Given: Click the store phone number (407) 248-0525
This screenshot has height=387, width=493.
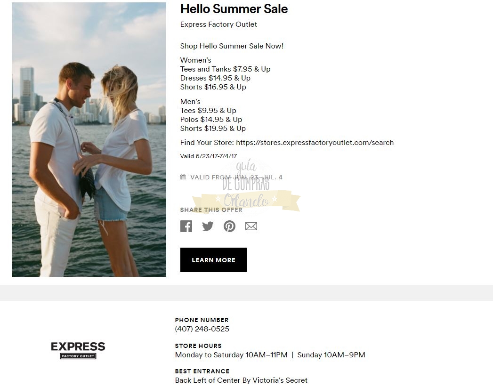Looking at the screenshot, I should tap(202, 329).
